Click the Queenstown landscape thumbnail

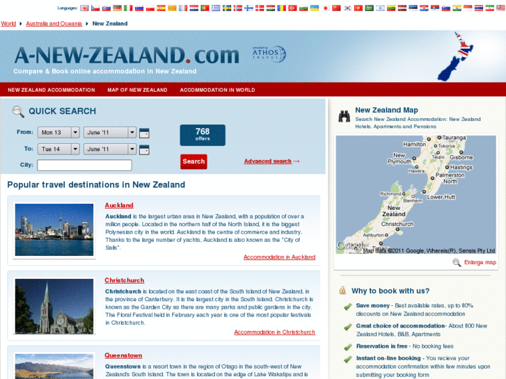[x=54, y=366]
